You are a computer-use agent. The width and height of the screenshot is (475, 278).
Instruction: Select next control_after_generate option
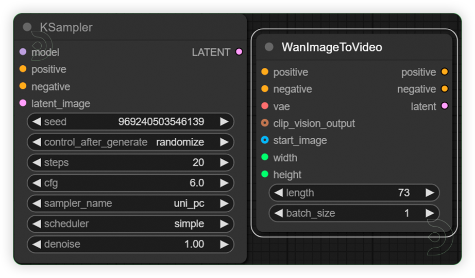click(x=224, y=142)
